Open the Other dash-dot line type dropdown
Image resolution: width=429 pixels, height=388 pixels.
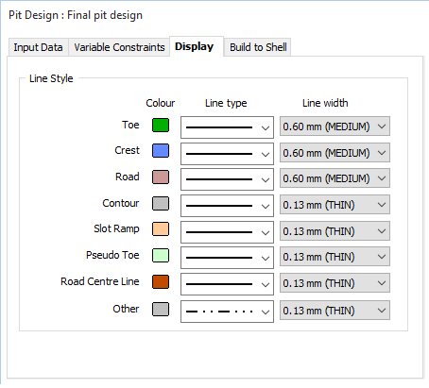coord(227,312)
